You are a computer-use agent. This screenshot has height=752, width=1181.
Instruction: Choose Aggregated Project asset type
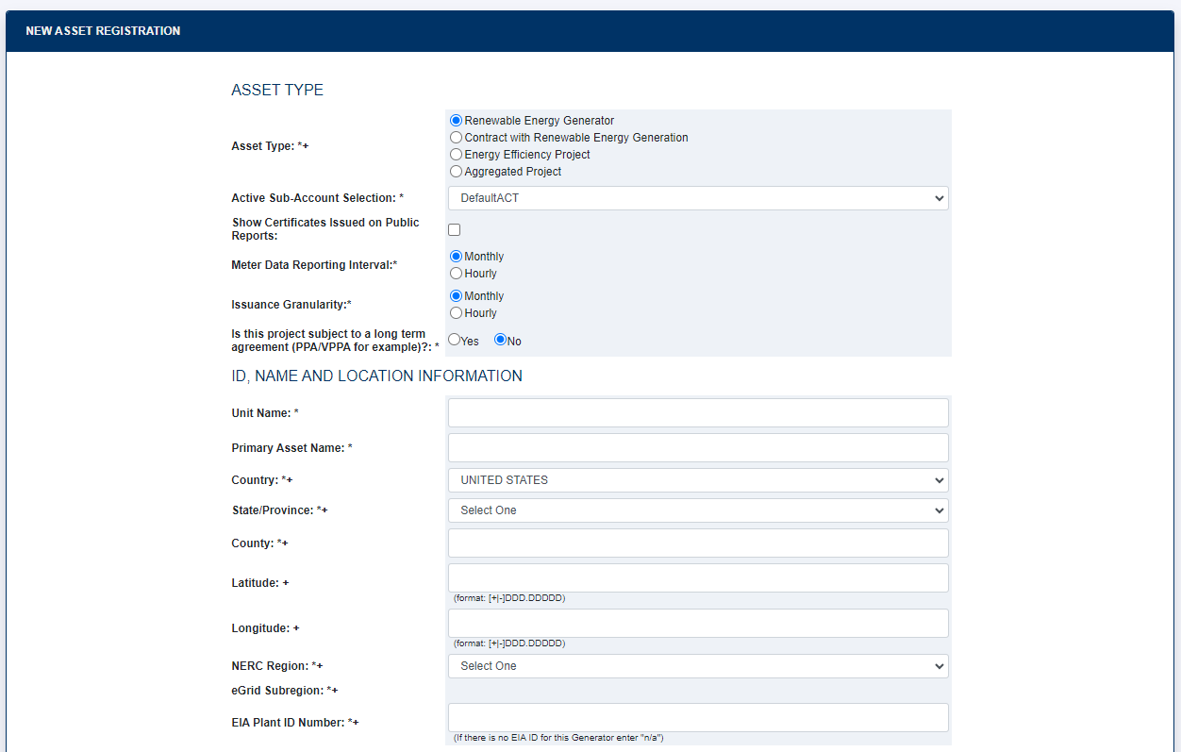pyautogui.click(x=457, y=172)
